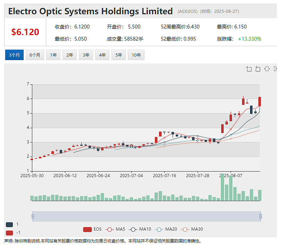Click the 开盘价: 5.500 value
Viewport: 282px width, 249px height.
(124, 27)
